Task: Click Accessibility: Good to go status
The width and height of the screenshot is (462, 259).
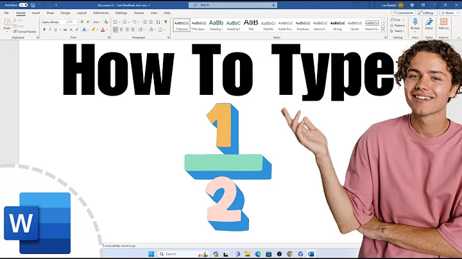Action: point(119,246)
